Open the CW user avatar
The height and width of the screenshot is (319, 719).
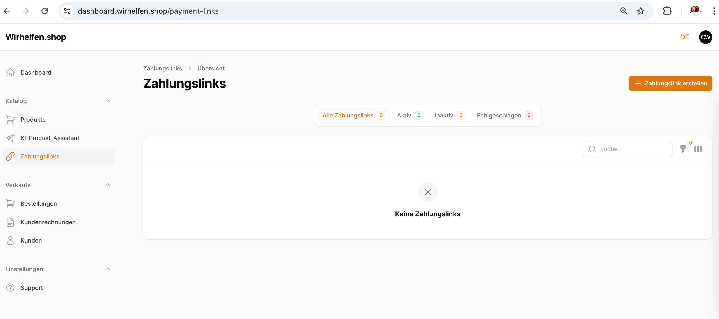coord(705,37)
